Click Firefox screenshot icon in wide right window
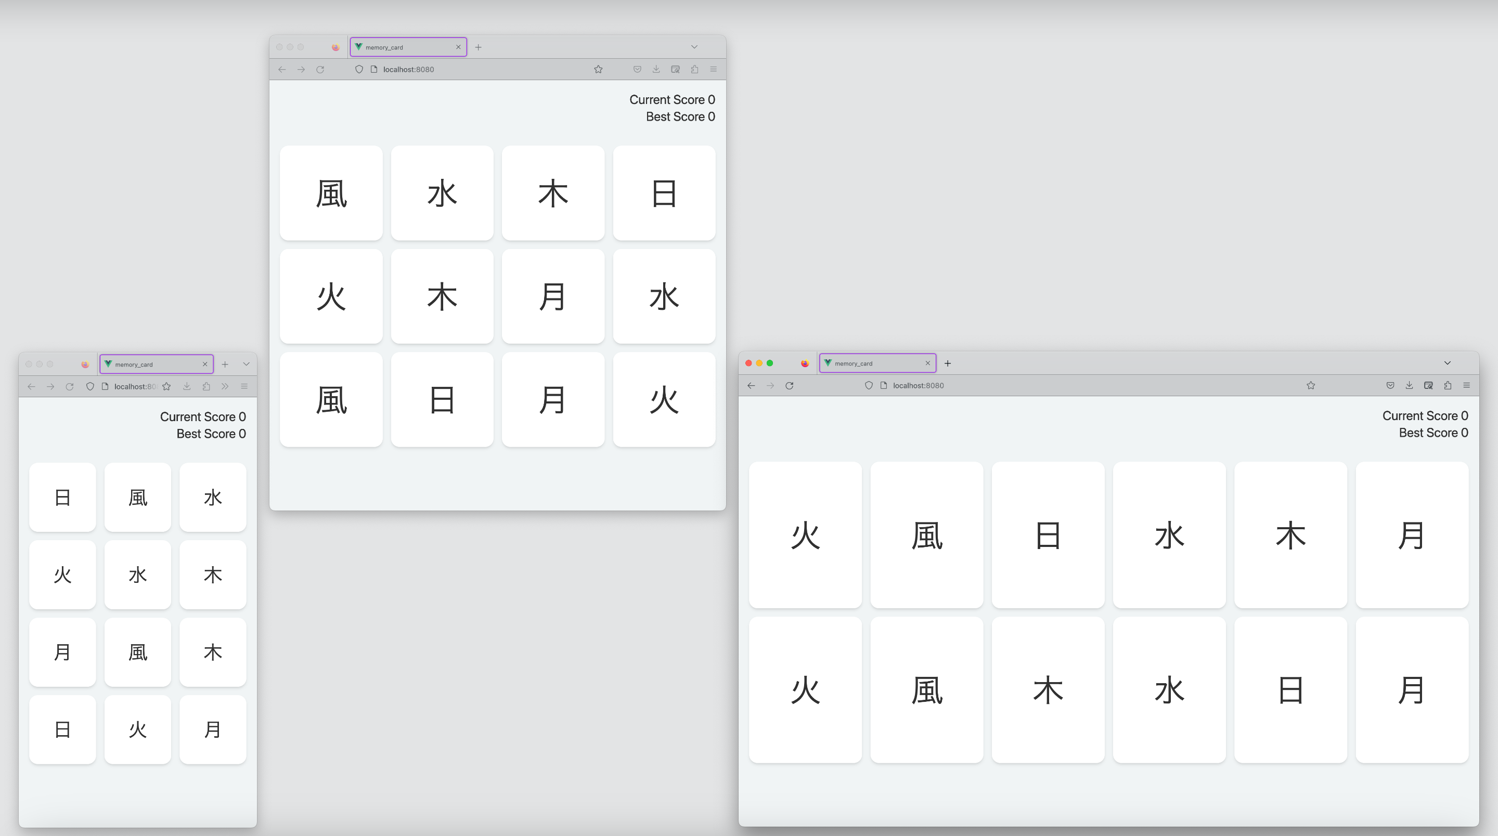Viewport: 1498px width, 836px height. [x=1428, y=385]
